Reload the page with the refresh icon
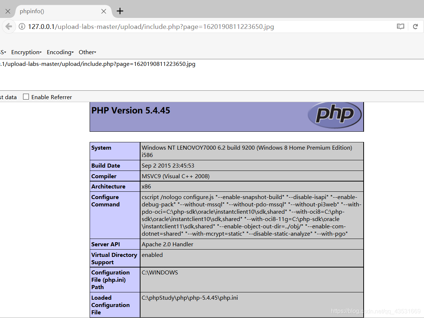 (415, 26)
